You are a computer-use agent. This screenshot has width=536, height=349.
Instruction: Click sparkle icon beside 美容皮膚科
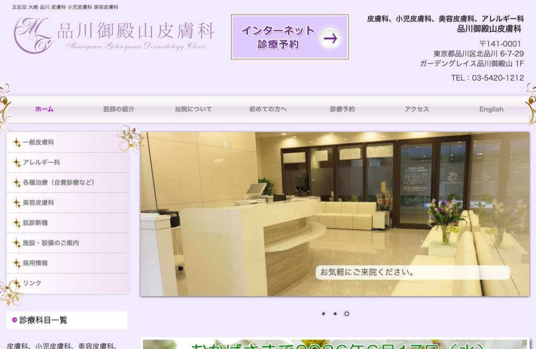(x=16, y=203)
